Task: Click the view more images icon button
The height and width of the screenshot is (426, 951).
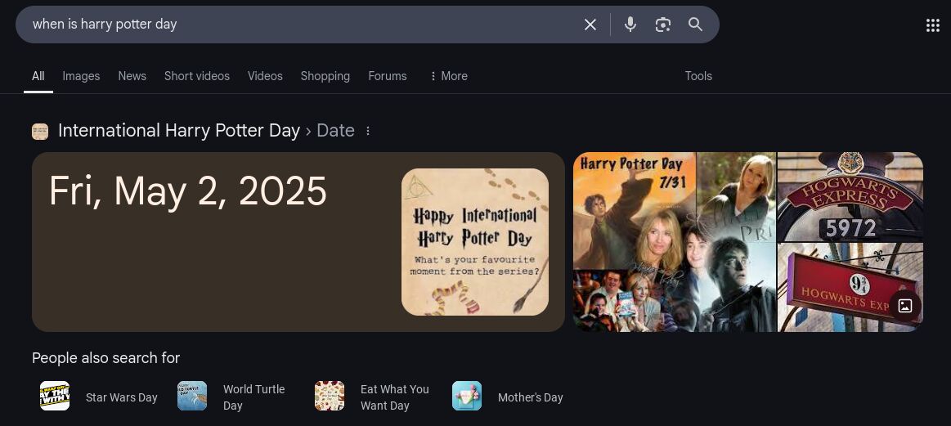Action: point(905,306)
